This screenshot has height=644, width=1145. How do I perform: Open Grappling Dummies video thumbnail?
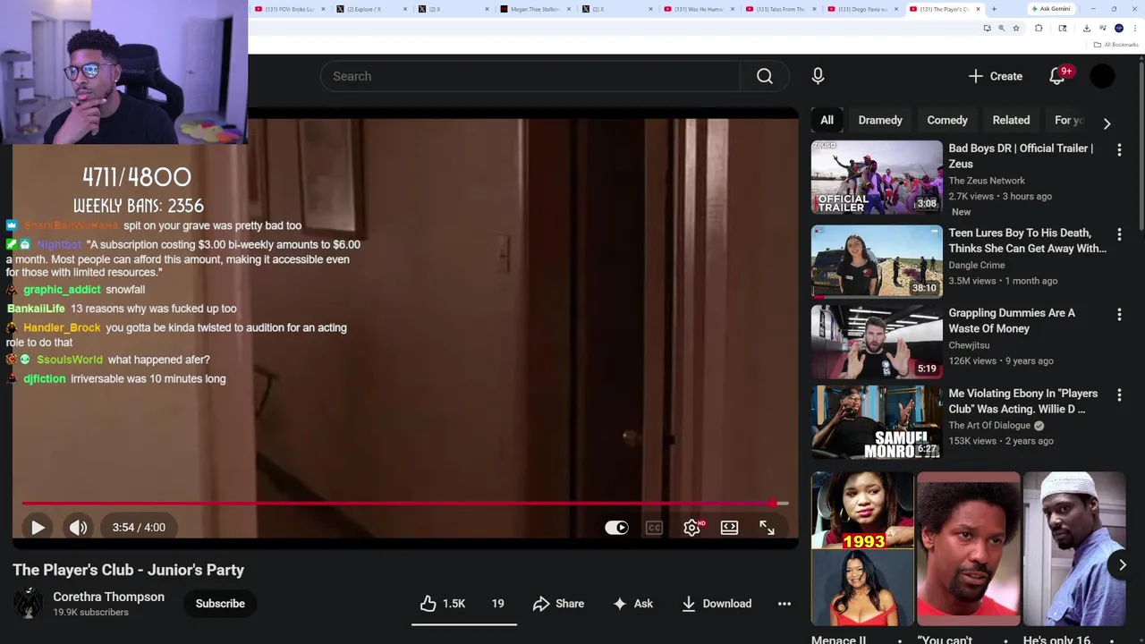877,341
